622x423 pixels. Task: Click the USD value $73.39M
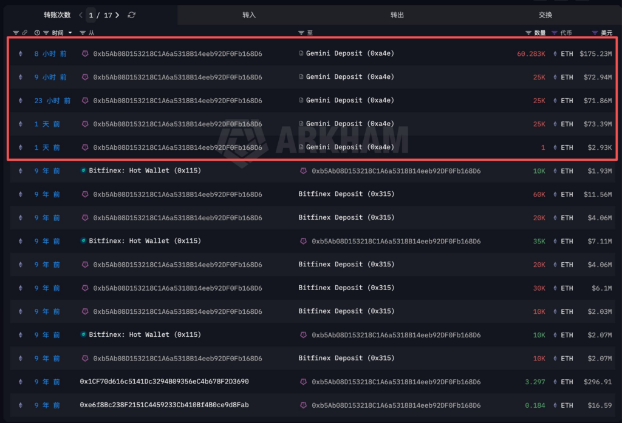click(x=598, y=124)
